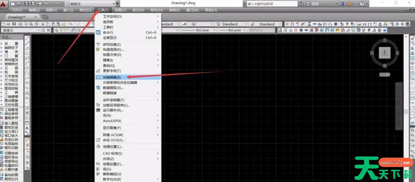The width and height of the screenshot is (415, 182).
Task: Select the Multiline Text A tool
Action: click(27, 128)
